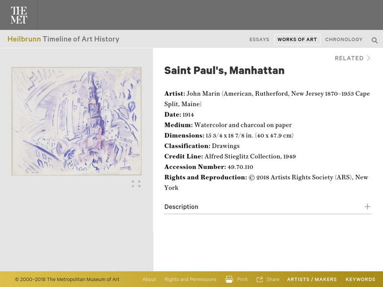Screen dimensions: 383x287
Task: Expand Description with the plus icon
Action: [x=367, y=207]
